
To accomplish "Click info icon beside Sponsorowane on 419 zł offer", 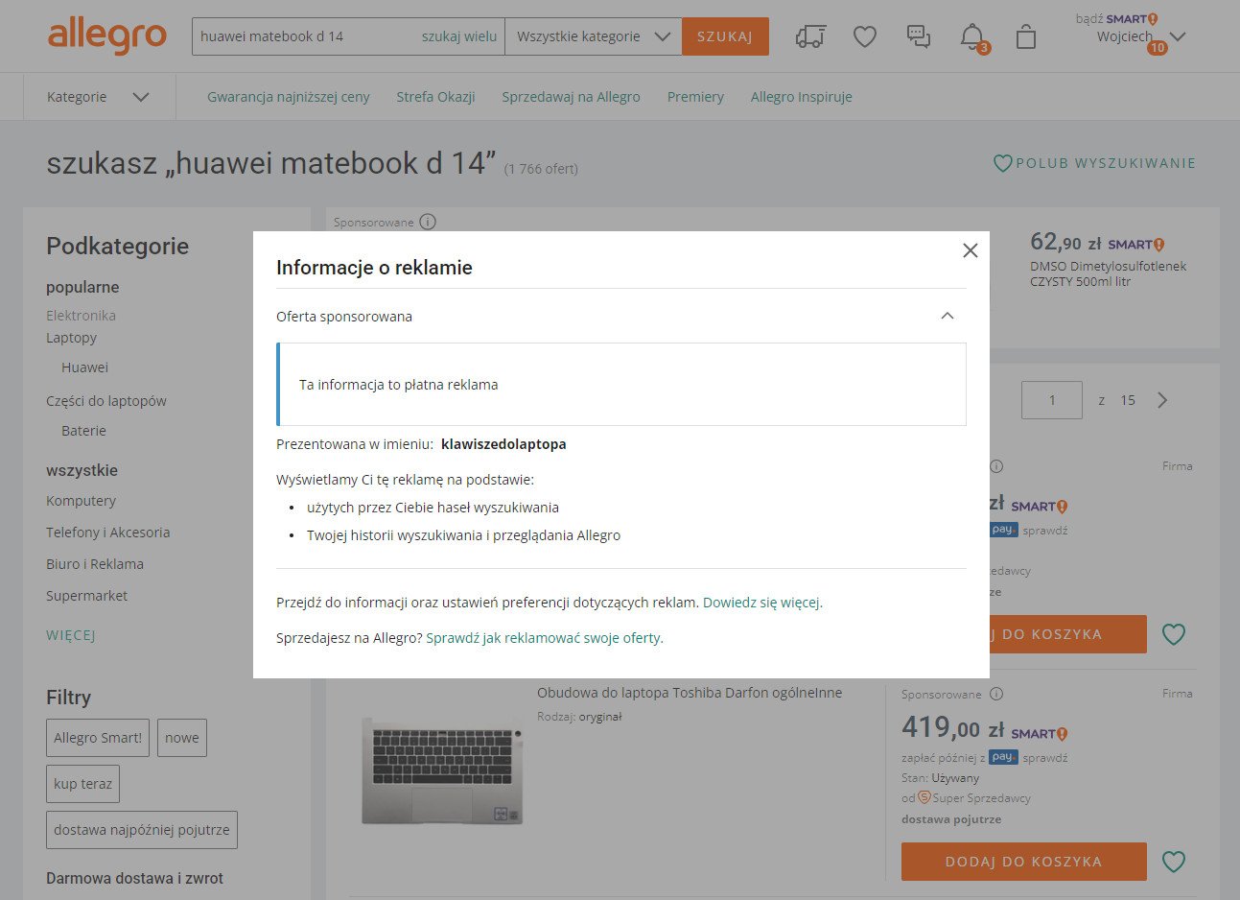I will pos(996,694).
